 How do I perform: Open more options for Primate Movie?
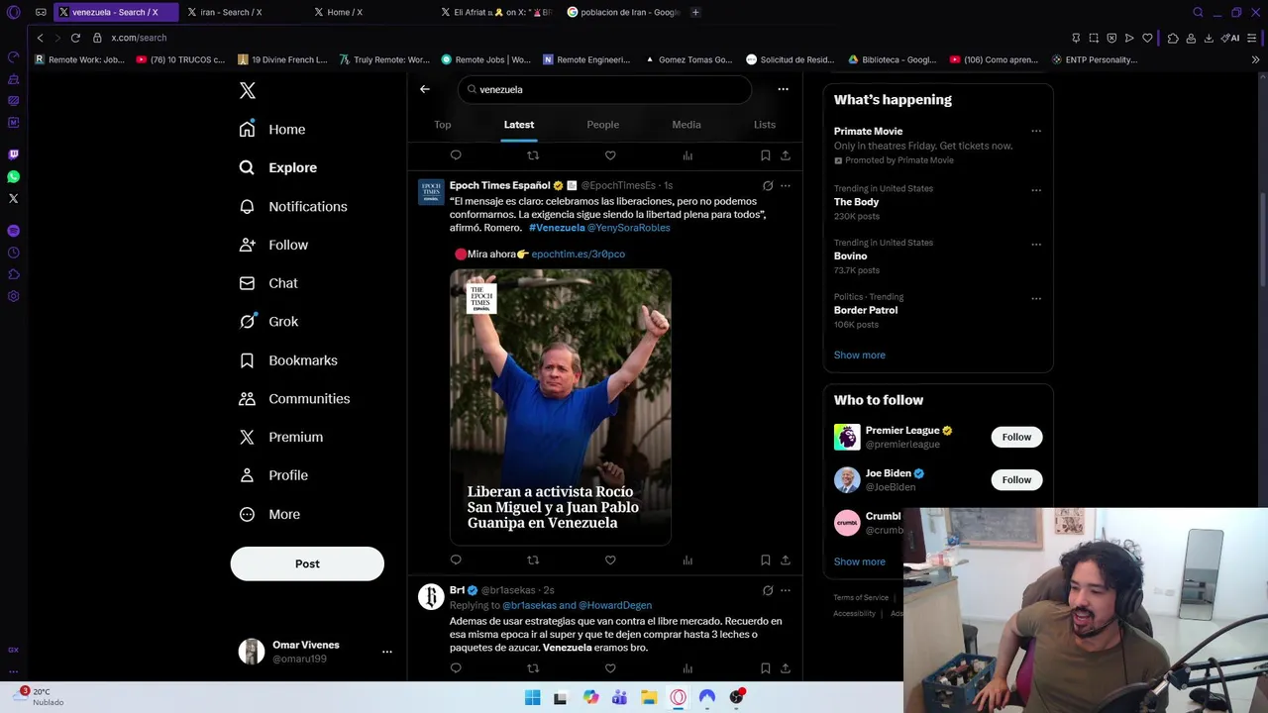(1036, 131)
